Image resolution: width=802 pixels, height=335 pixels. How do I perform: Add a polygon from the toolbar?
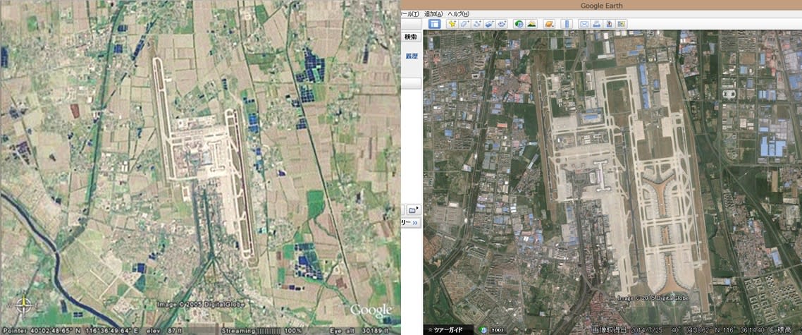[x=464, y=23]
